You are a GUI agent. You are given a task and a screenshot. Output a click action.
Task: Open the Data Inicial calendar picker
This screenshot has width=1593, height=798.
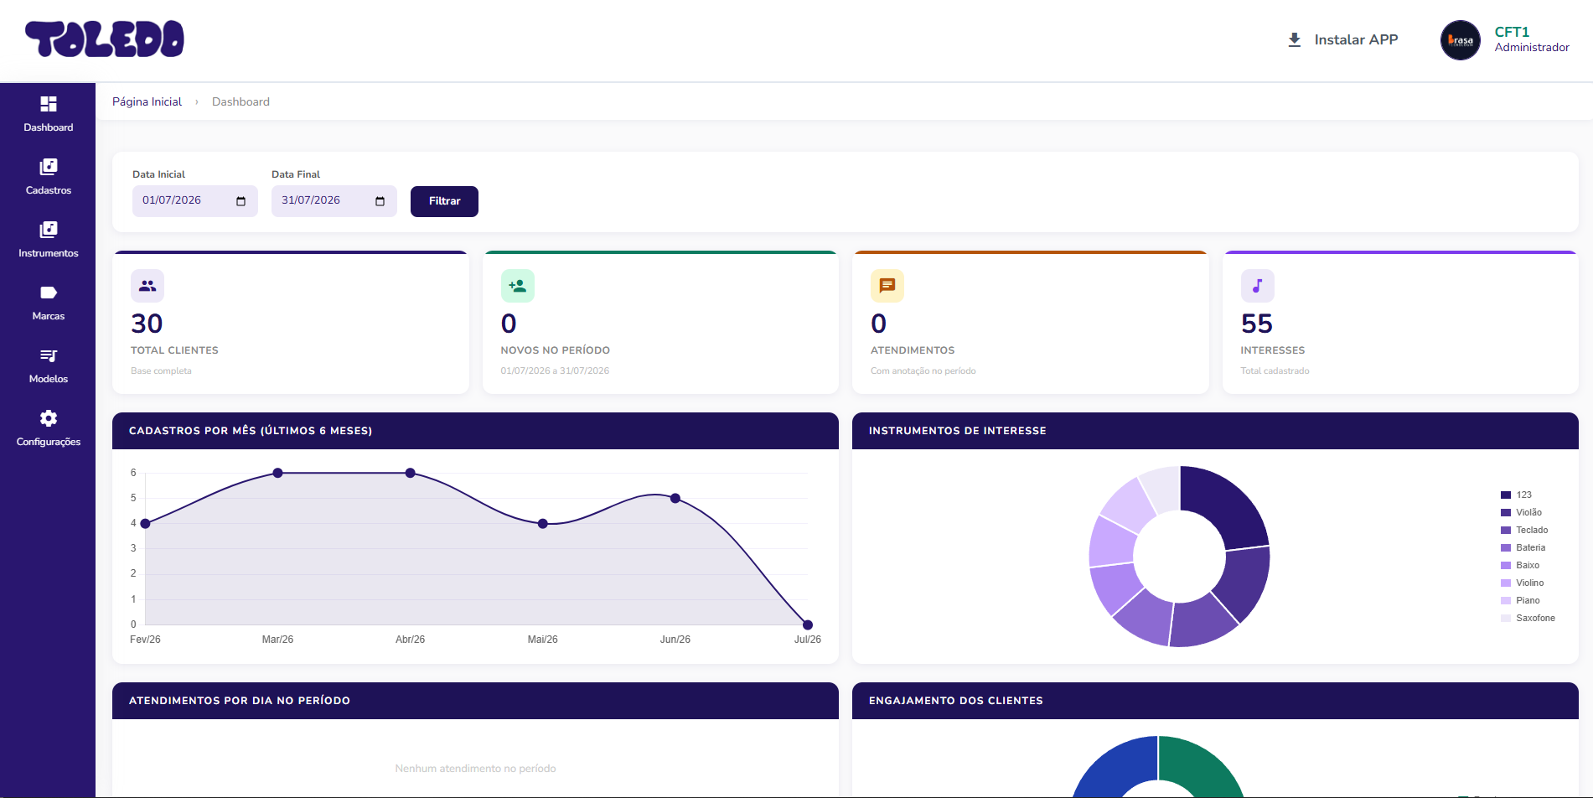241,201
